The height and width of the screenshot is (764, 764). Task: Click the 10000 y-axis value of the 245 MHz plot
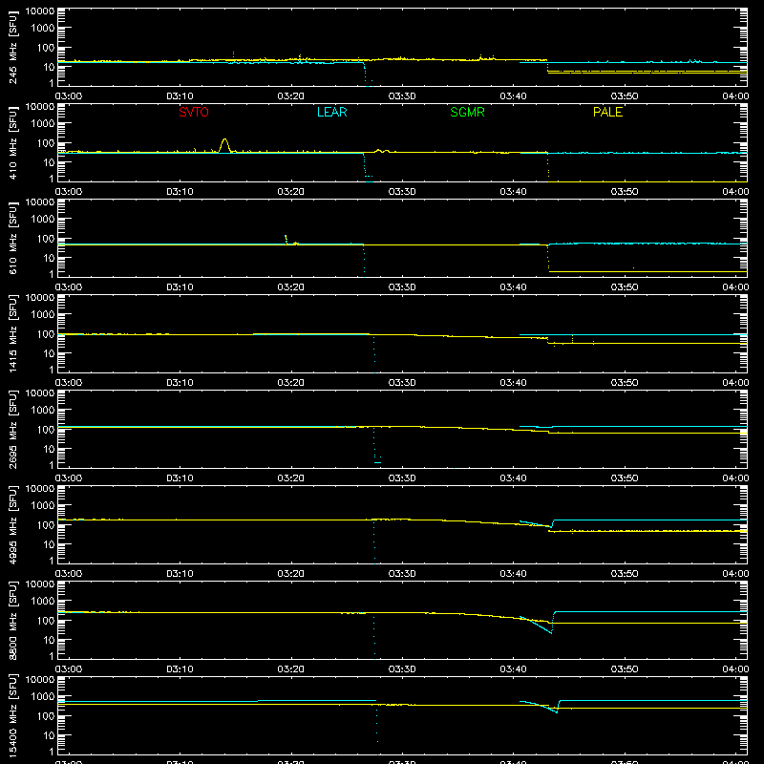point(40,11)
